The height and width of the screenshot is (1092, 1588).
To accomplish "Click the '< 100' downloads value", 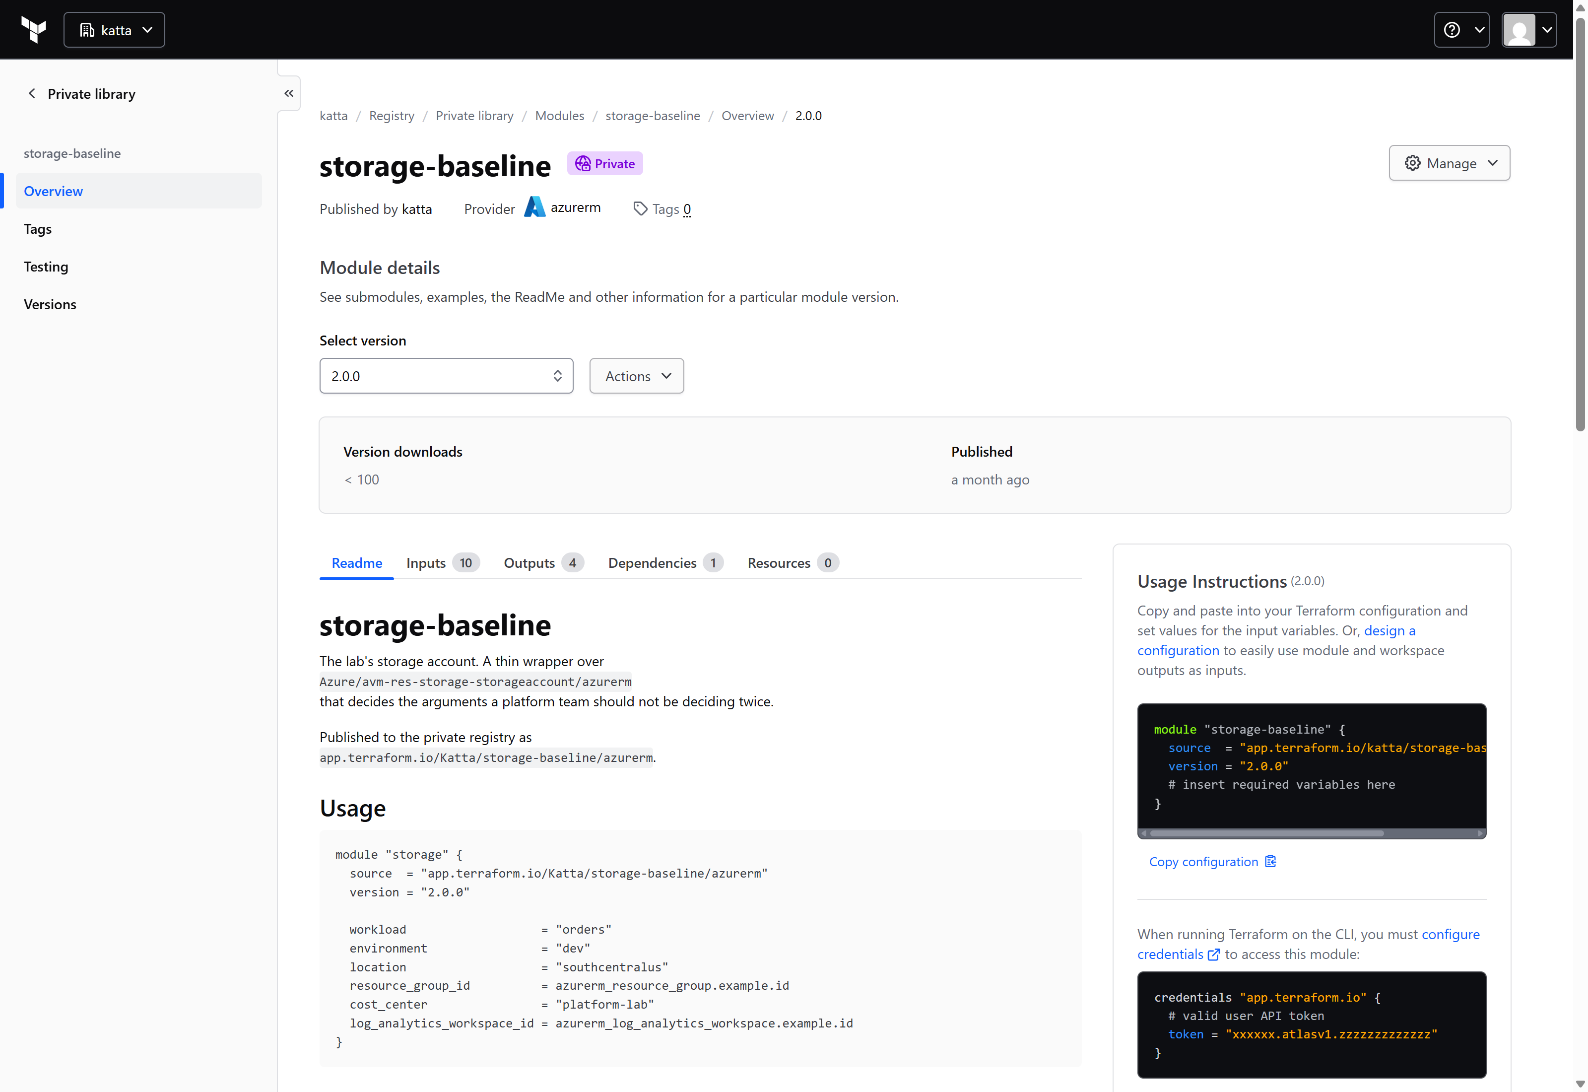I will (x=361, y=479).
